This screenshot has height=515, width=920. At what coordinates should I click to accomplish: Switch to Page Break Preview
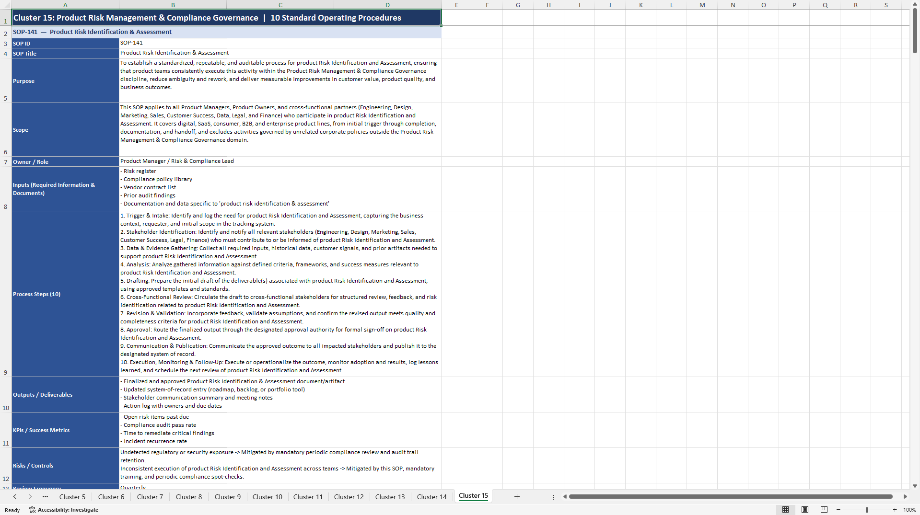point(824,510)
